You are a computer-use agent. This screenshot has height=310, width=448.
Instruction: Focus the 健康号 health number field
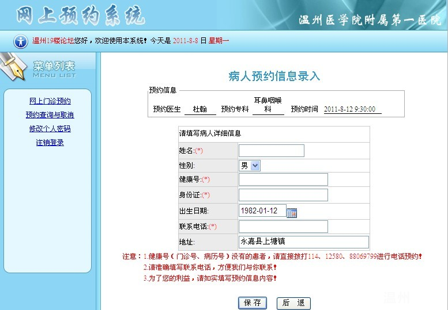(x=283, y=179)
